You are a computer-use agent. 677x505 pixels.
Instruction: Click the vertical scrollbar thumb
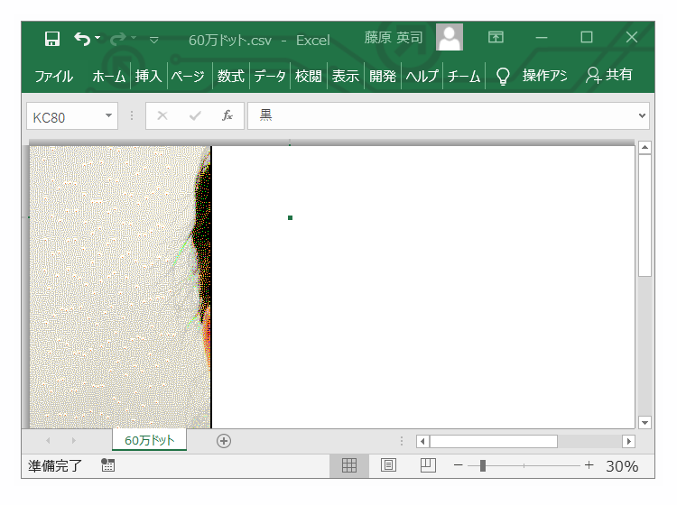pyautogui.click(x=645, y=216)
